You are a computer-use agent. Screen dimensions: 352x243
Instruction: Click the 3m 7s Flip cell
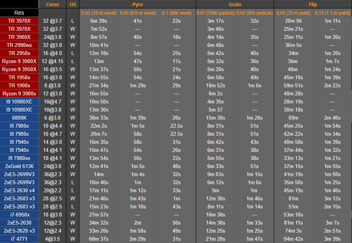[332, 223]
